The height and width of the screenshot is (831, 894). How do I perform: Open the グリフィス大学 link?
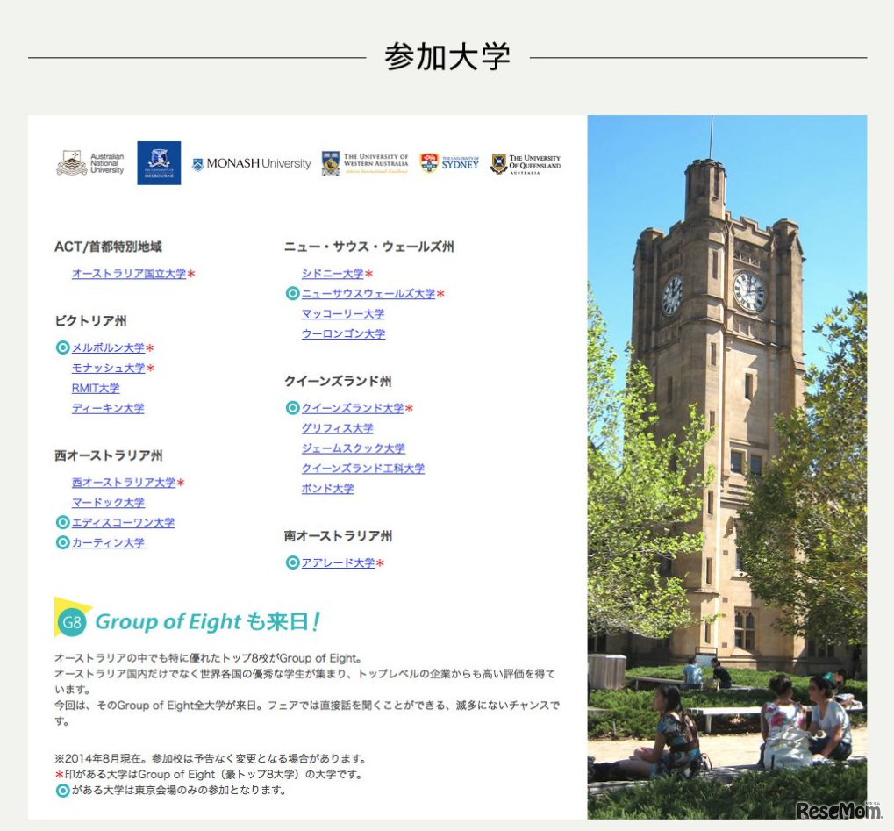coord(337,428)
